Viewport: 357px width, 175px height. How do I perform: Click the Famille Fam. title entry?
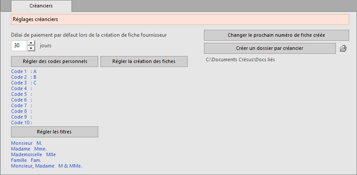coord(26,160)
